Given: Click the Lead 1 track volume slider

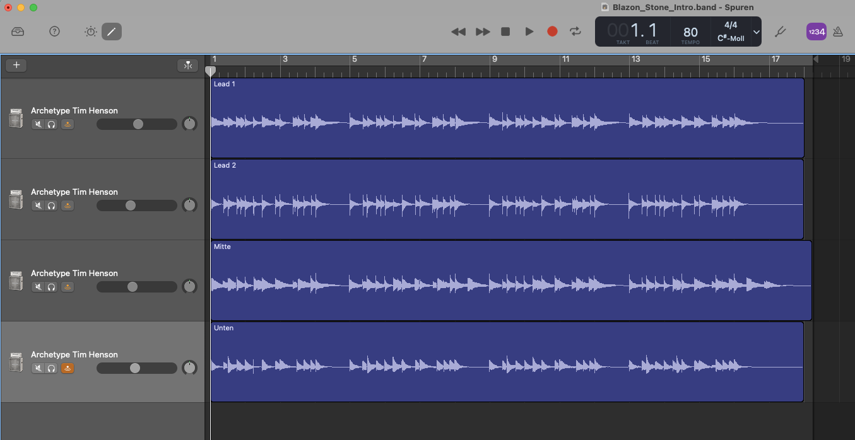Looking at the screenshot, I should point(137,124).
